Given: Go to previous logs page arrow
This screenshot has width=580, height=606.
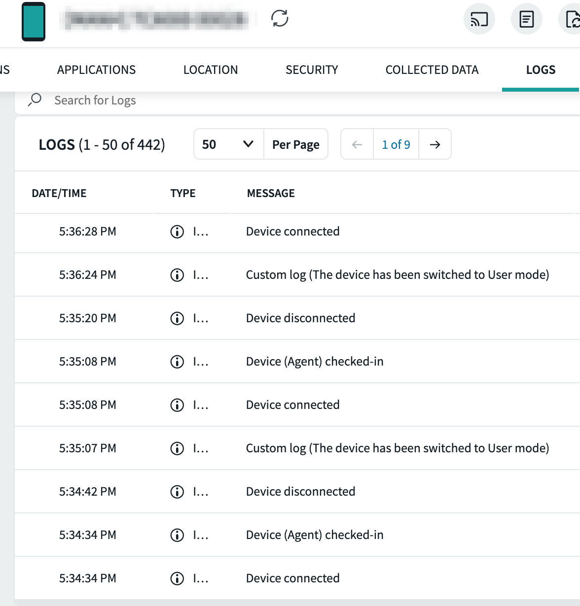Looking at the screenshot, I should [357, 144].
